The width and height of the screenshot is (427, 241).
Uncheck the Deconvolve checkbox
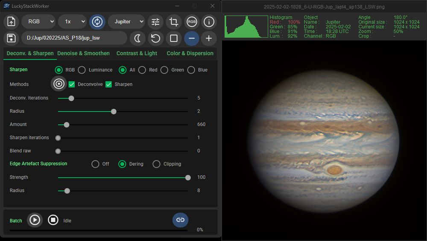pyautogui.click(x=72, y=84)
